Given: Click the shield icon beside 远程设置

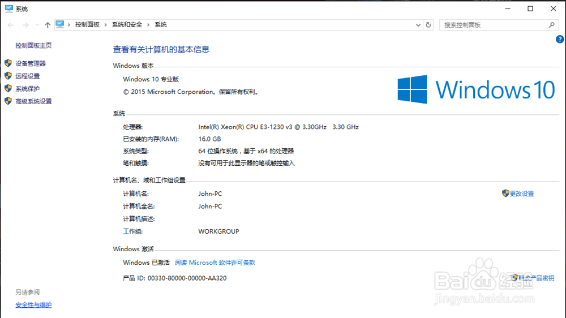Looking at the screenshot, I should [x=8, y=76].
